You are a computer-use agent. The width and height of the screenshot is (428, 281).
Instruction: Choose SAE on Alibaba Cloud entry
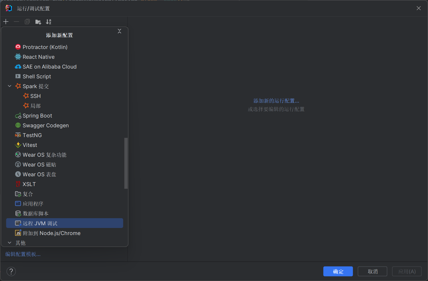(65, 67)
